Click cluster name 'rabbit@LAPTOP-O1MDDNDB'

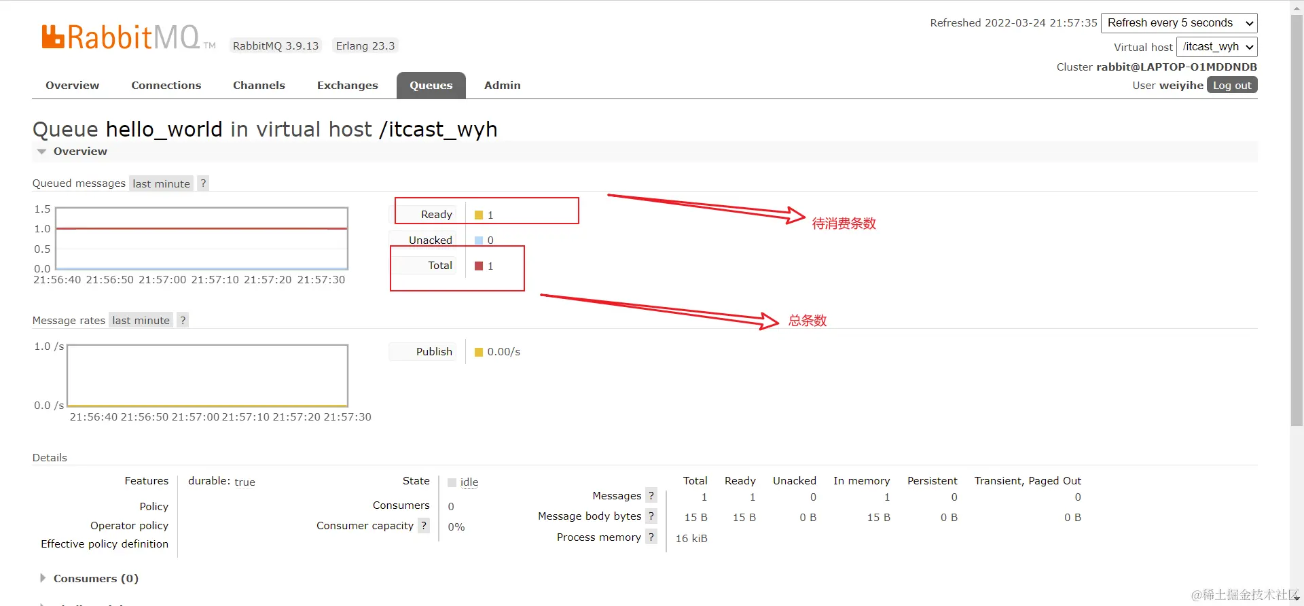(1176, 67)
